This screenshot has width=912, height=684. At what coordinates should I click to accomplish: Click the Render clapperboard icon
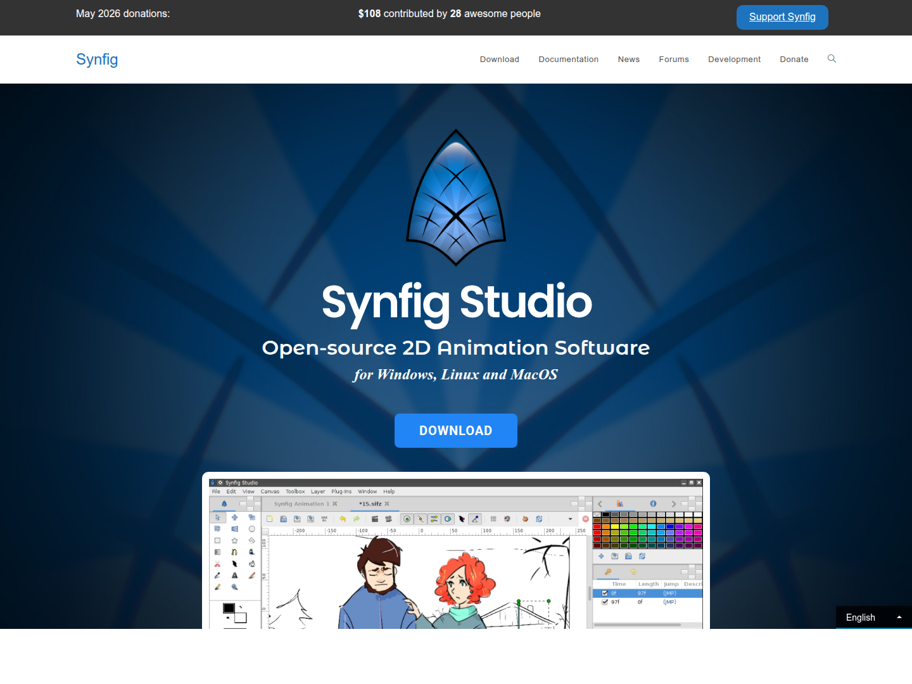pos(375,519)
